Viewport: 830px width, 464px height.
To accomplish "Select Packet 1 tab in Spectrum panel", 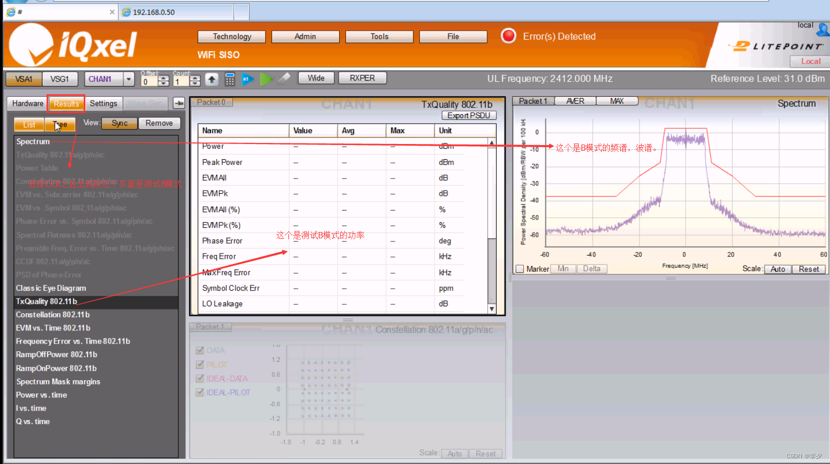I will (x=533, y=101).
